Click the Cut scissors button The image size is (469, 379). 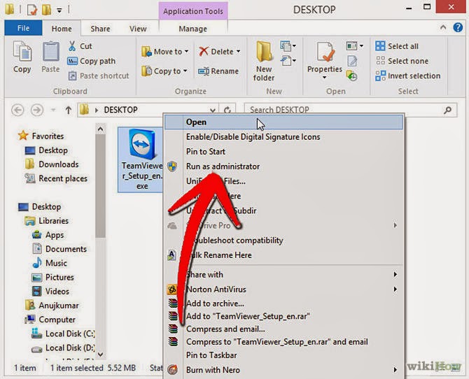pyautogui.click(x=80, y=46)
